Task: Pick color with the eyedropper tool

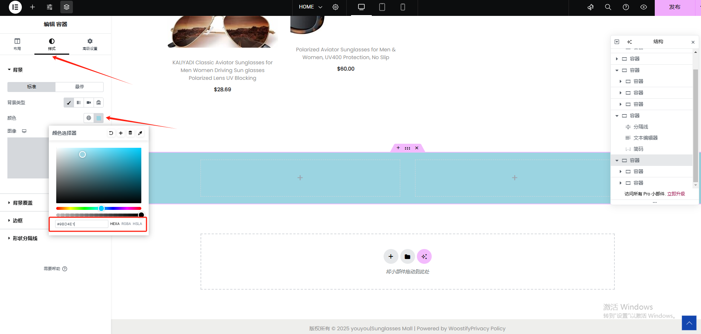Action: click(140, 133)
